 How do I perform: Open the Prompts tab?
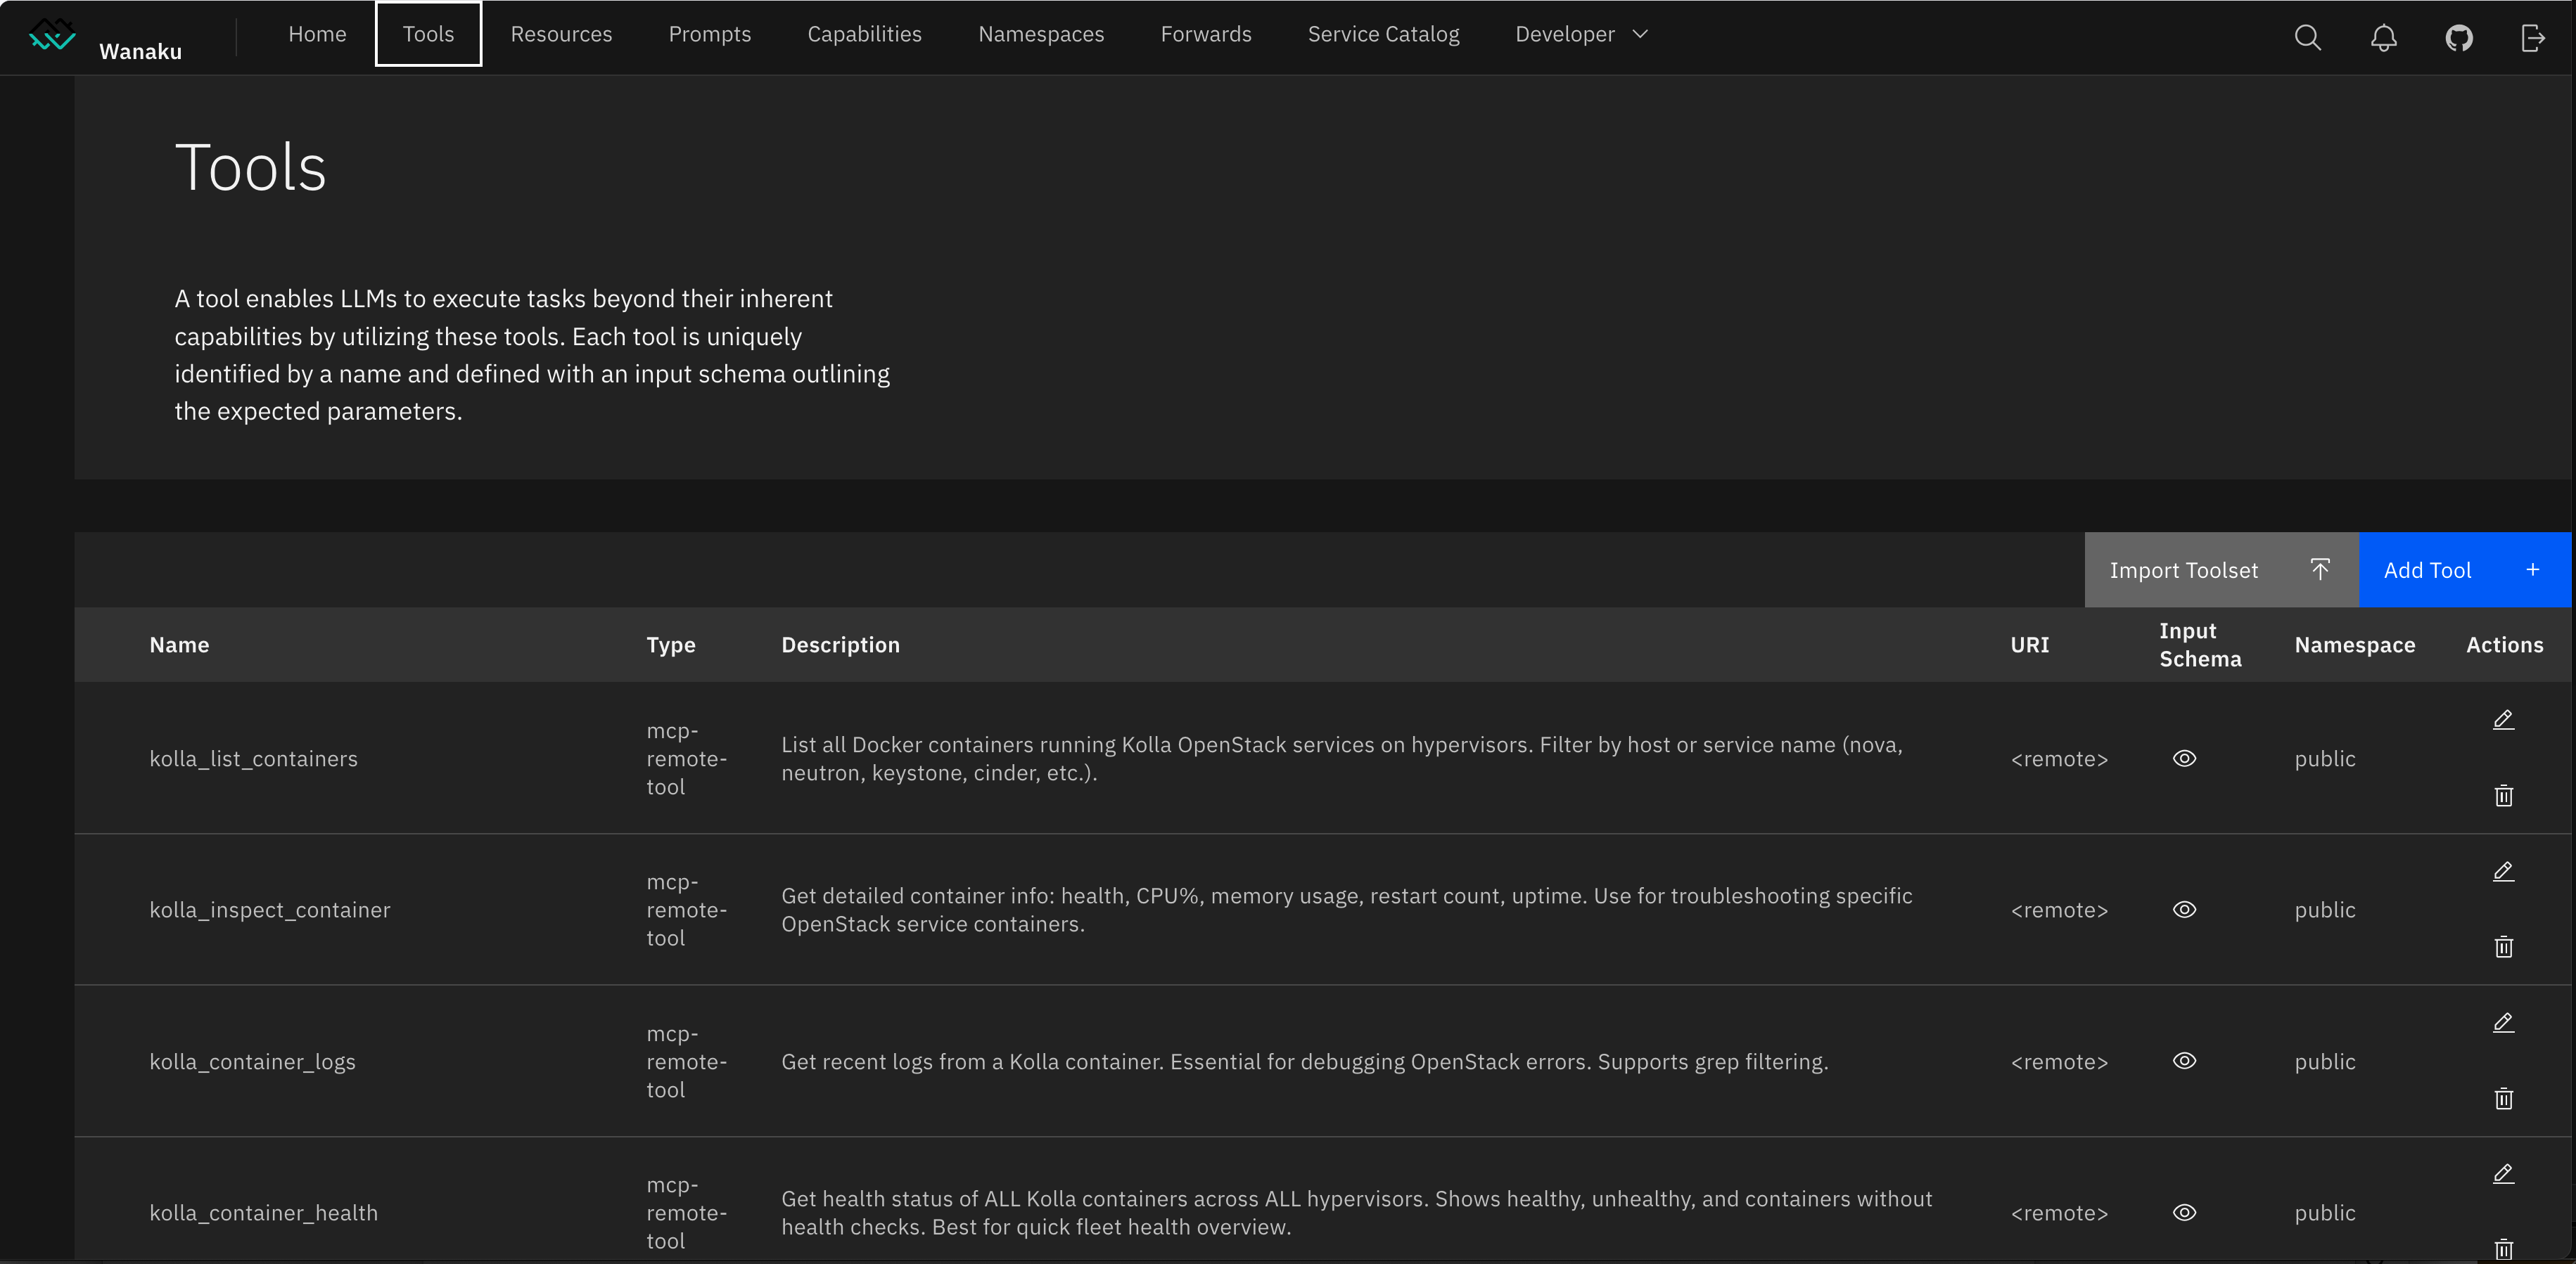pos(709,34)
